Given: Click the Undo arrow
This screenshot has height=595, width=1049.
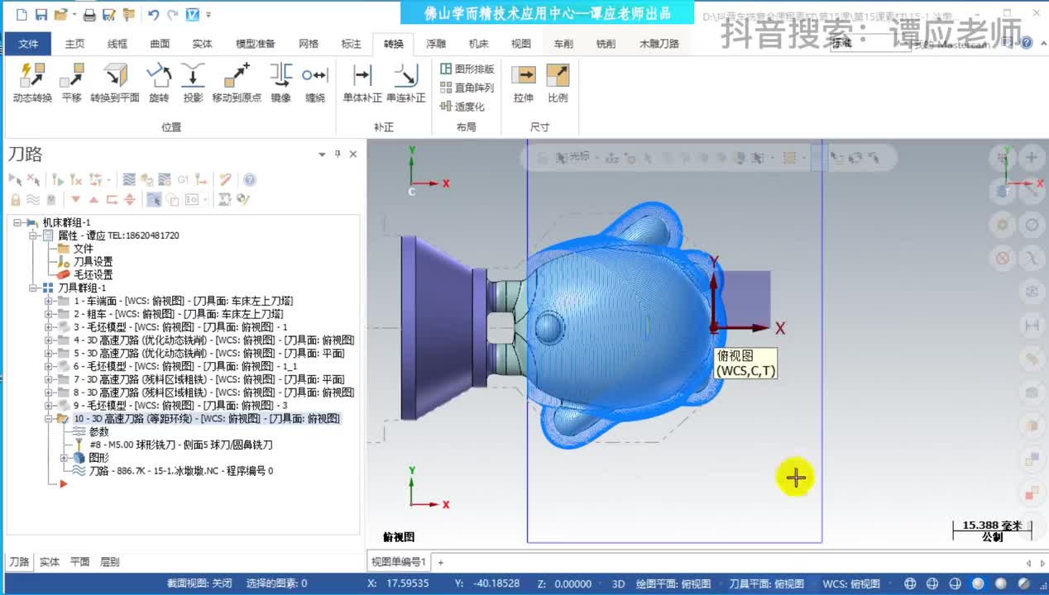Looking at the screenshot, I should 152,15.
